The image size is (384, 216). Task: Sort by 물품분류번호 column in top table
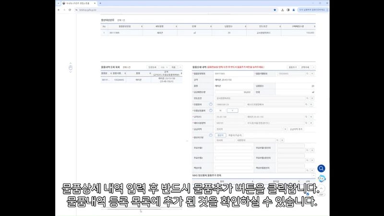click(x=142, y=26)
